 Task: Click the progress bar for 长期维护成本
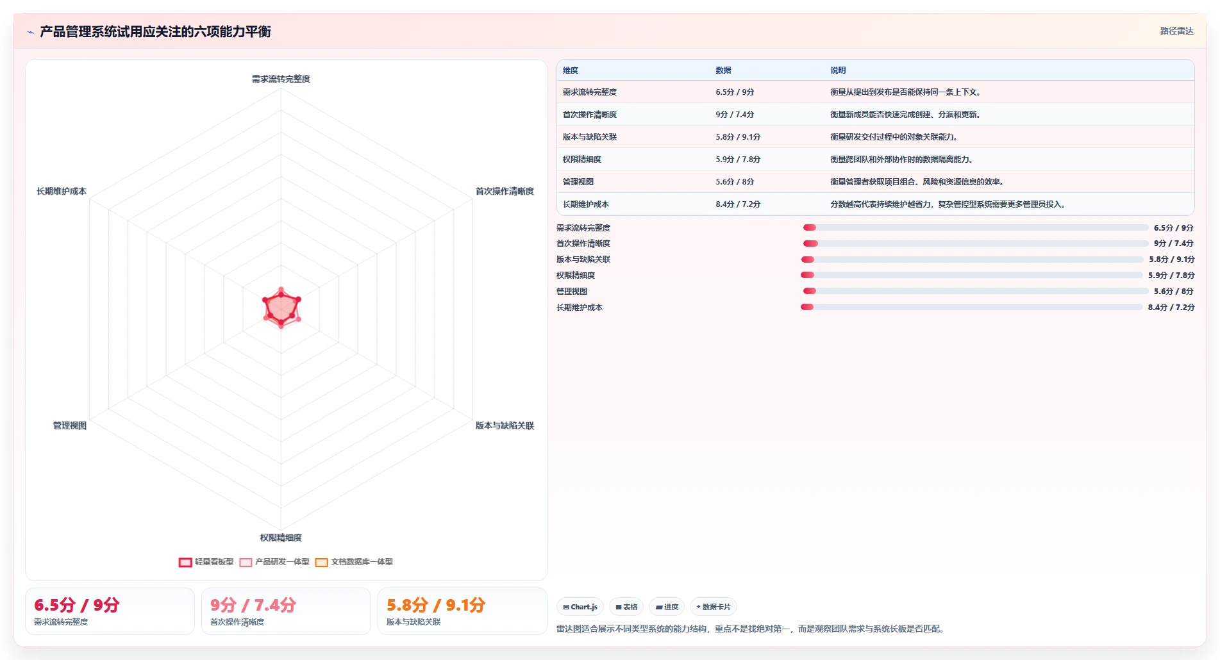972,307
